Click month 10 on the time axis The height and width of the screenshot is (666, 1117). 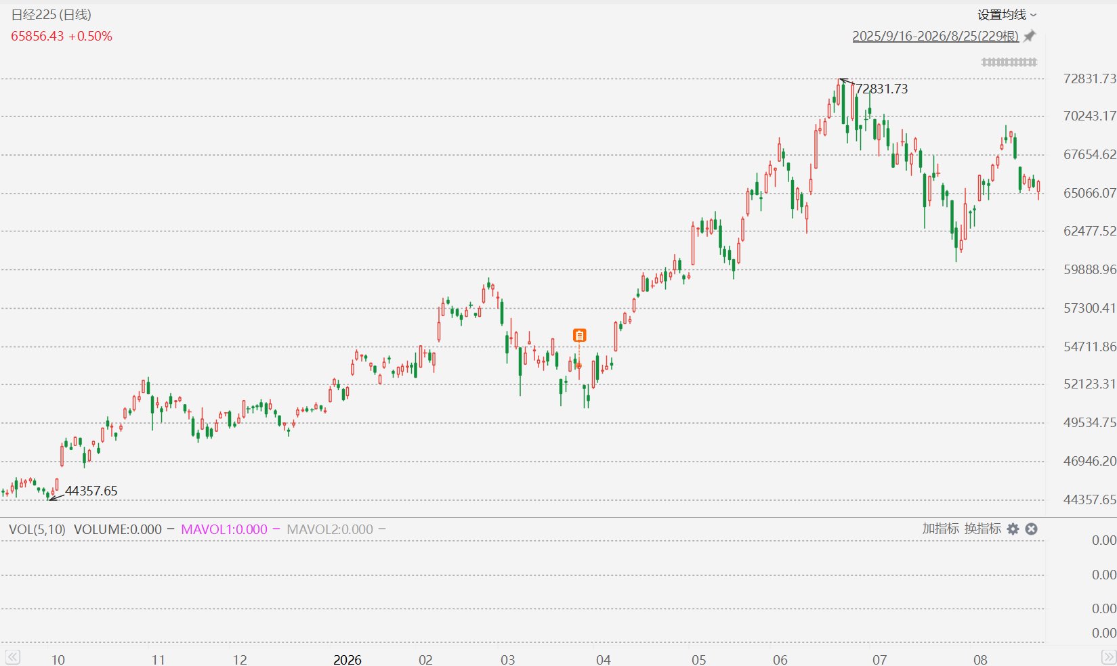pyautogui.click(x=58, y=659)
